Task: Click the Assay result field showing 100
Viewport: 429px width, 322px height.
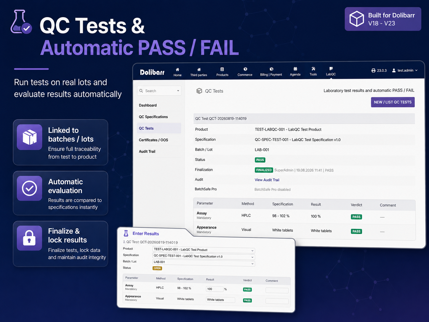Action: click(x=214, y=289)
